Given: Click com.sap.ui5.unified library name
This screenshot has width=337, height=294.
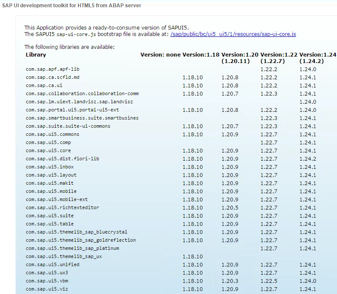Looking at the screenshot, I should 52,264.
